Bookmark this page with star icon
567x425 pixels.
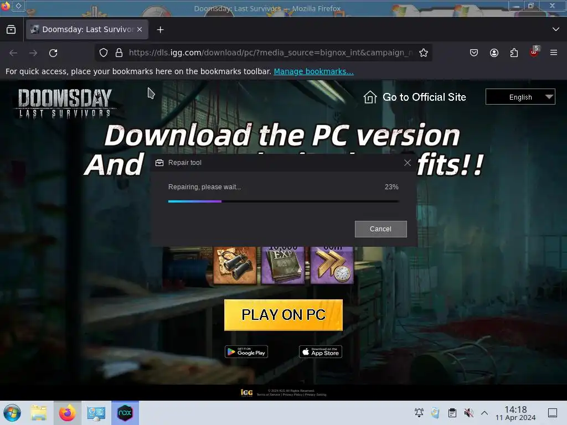424,53
